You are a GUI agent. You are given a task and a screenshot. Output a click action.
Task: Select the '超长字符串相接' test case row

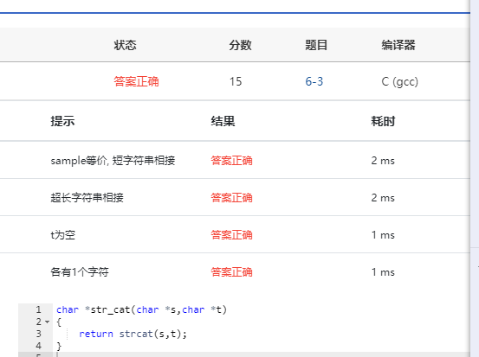click(235, 197)
